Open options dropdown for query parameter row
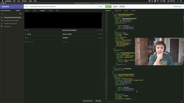The width and height of the screenshot is (184, 103). tap(97, 34)
